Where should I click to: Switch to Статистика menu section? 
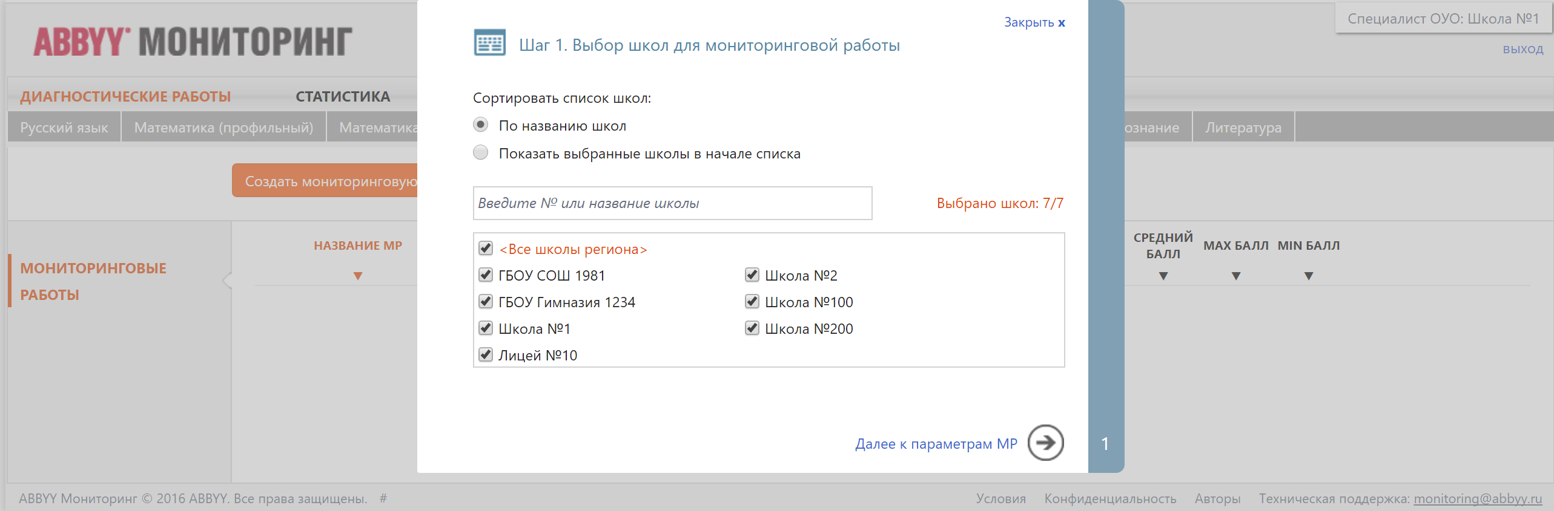click(343, 97)
